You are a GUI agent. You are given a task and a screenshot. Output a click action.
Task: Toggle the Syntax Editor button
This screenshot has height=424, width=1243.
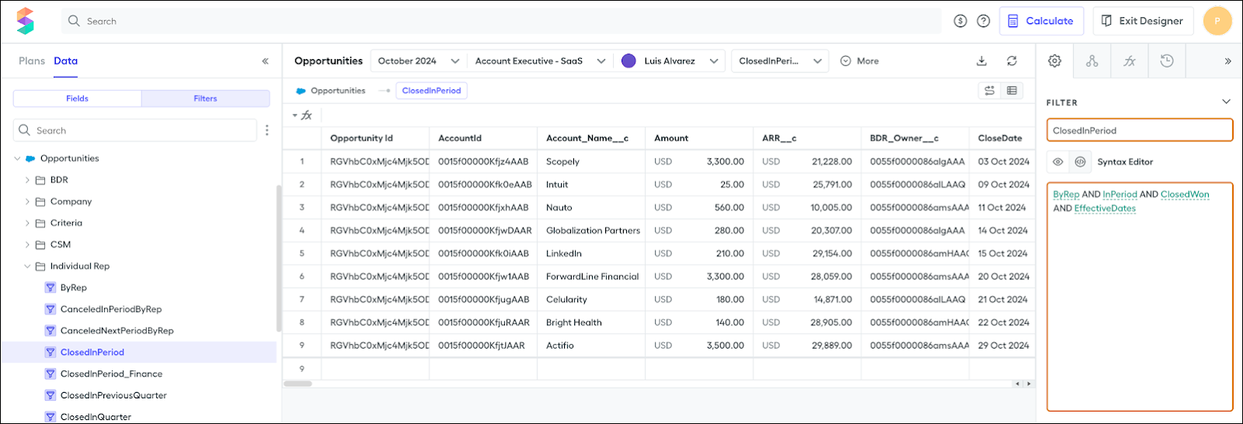click(x=1080, y=162)
